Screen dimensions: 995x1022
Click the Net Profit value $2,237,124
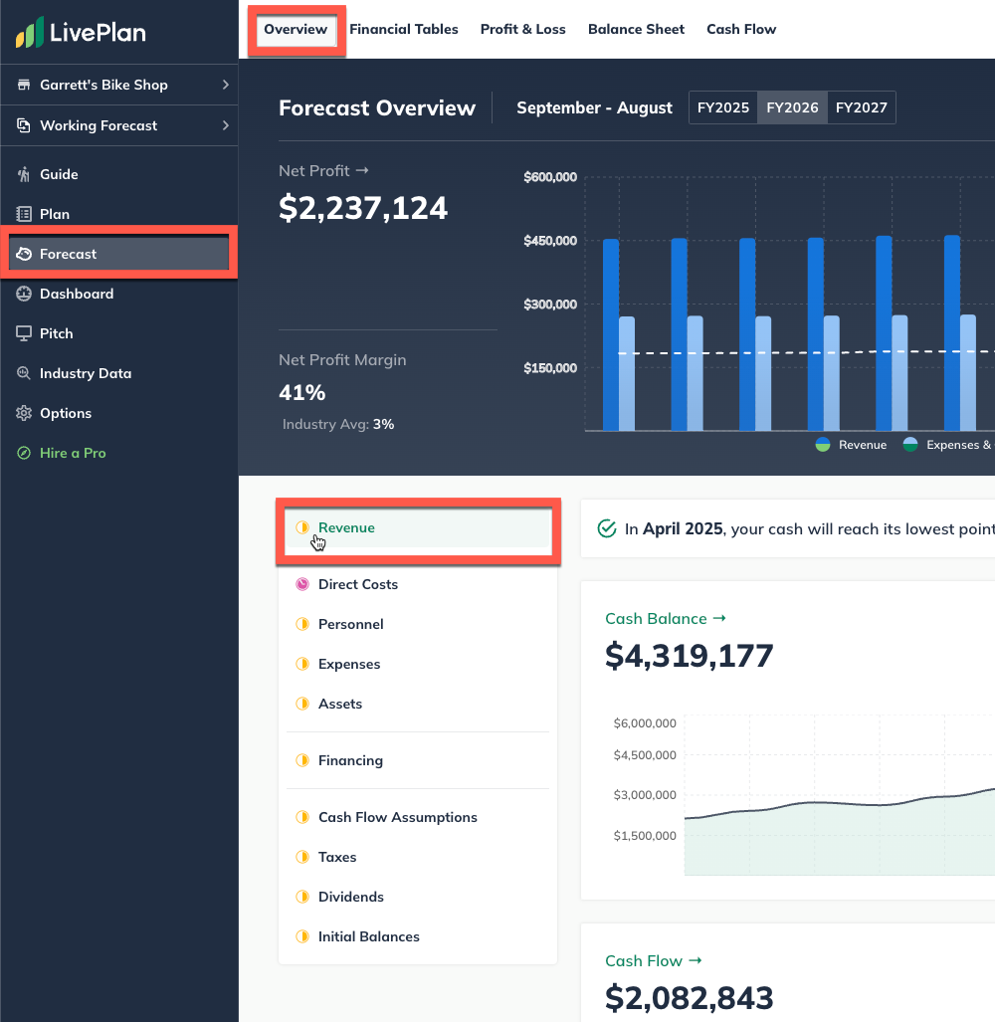pyautogui.click(x=363, y=208)
